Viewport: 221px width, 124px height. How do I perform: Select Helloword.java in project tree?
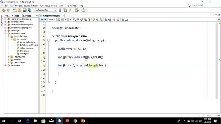[27, 48]
